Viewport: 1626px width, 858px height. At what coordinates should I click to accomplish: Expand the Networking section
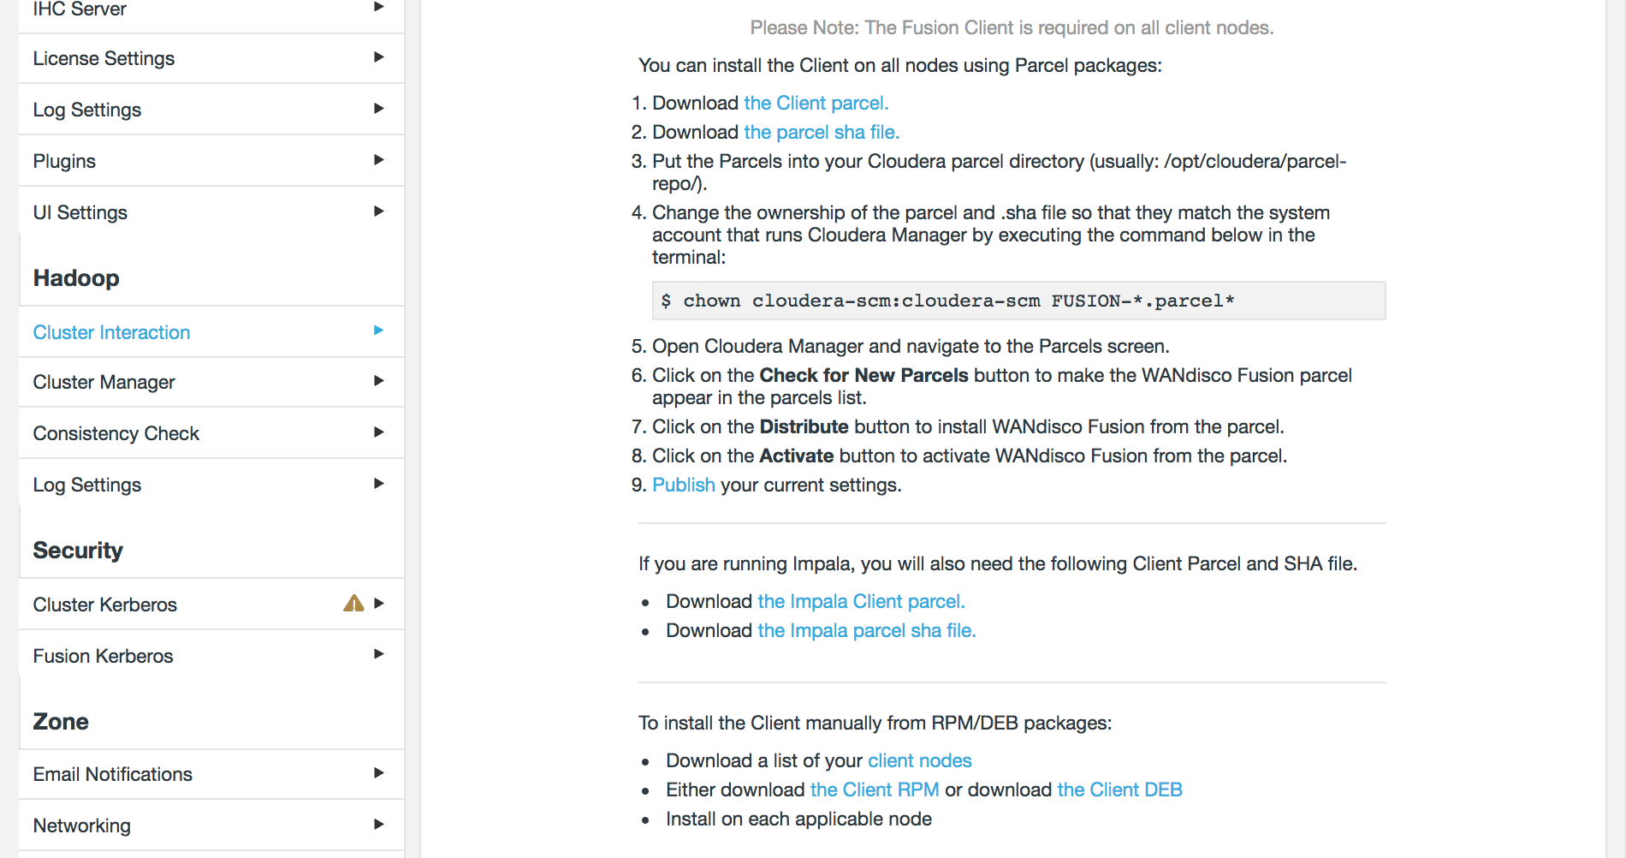pos(378,825)
